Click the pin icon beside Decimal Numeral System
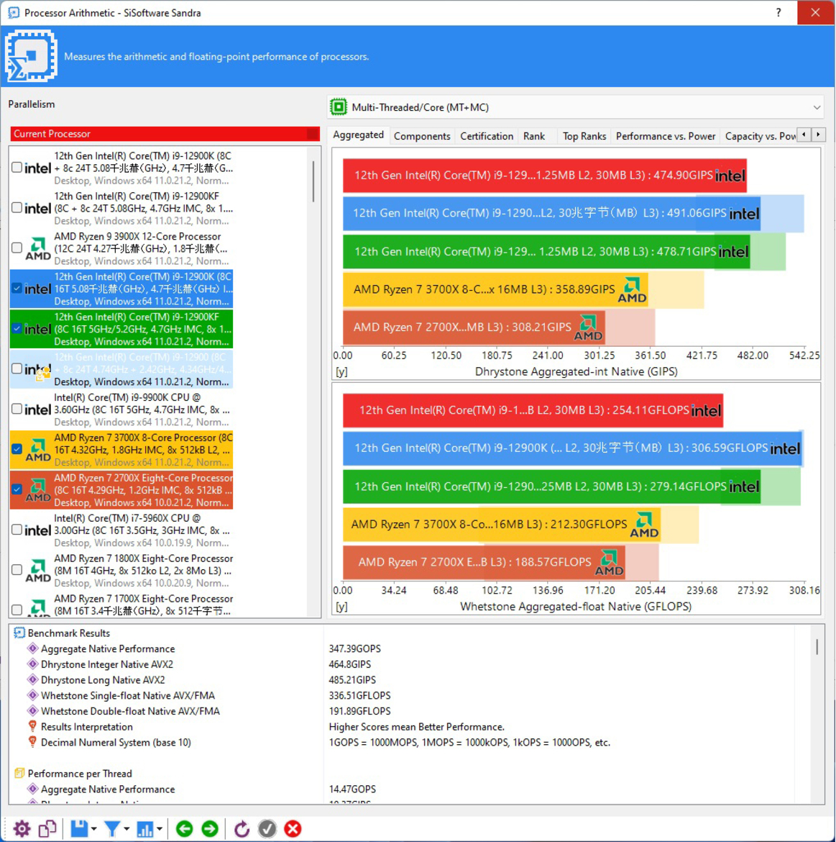836x842 pixels. tap(33, 741)
